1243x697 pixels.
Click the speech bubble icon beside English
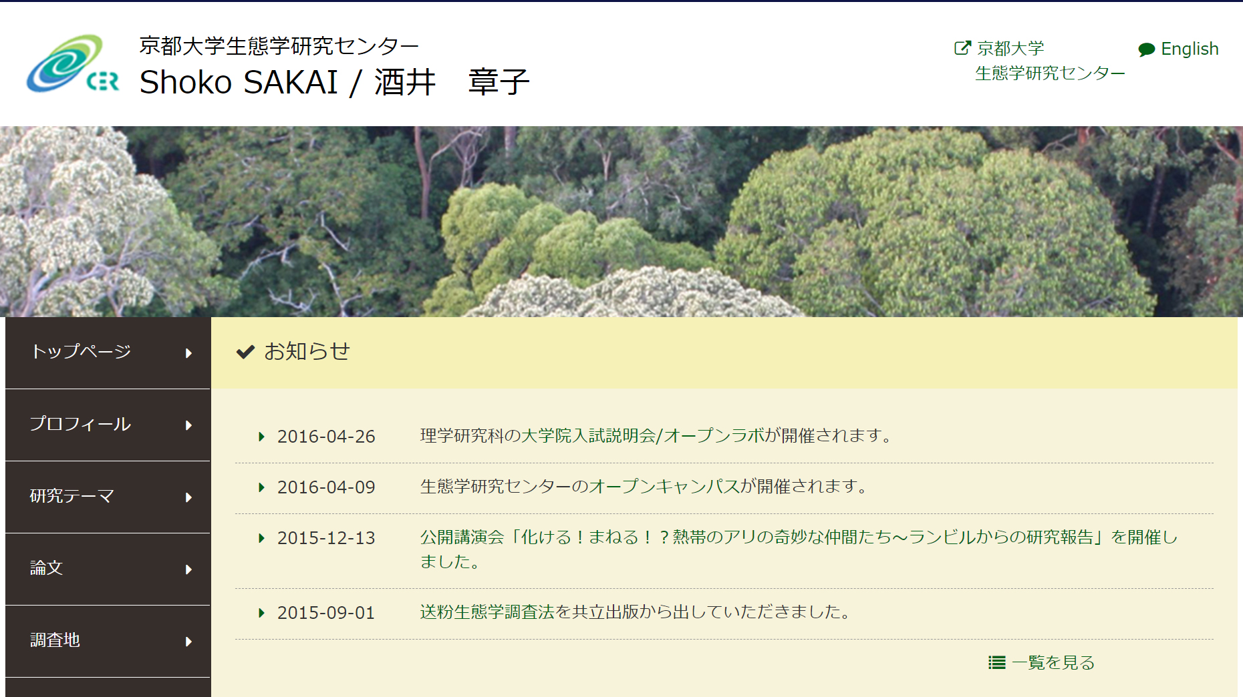pyautogui.click(x=1147, y=49)
